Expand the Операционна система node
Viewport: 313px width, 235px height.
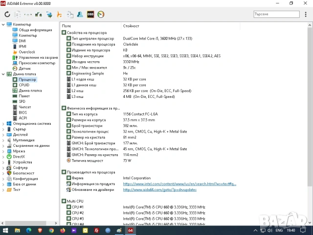click(x=3, y=124)
